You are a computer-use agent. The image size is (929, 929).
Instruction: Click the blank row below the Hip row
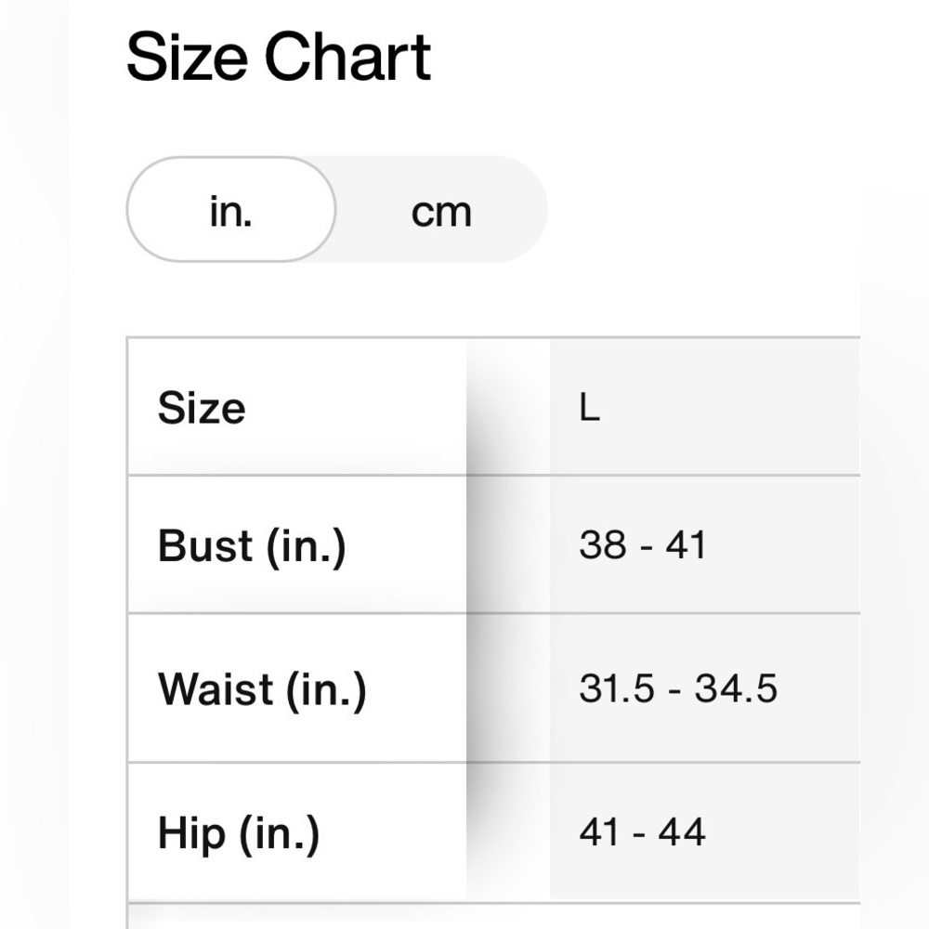[x=492, y=916]
